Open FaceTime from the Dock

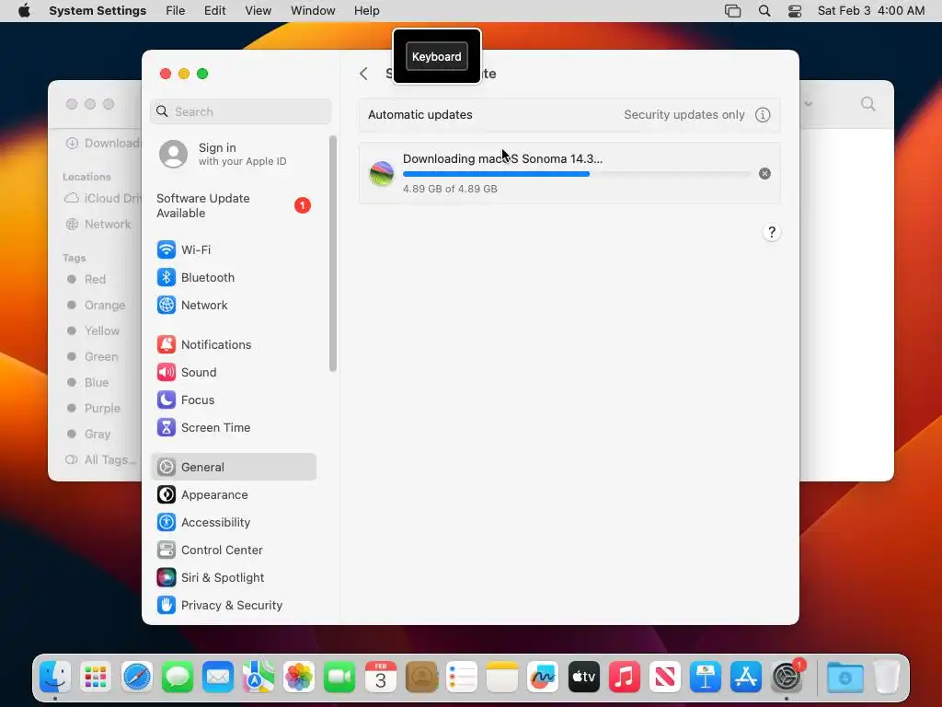point(339,677)
